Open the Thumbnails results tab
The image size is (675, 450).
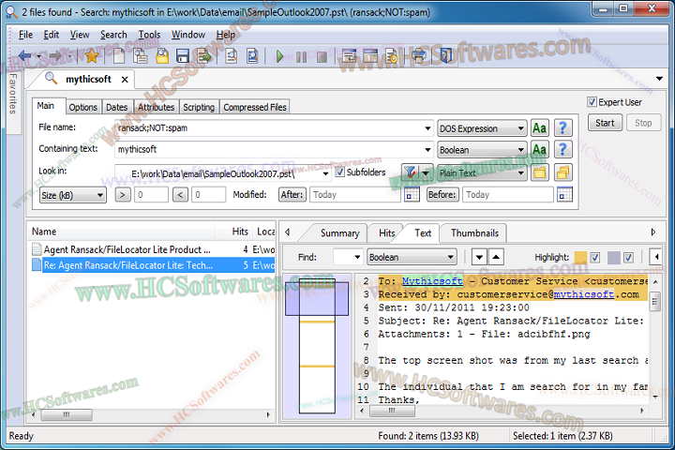click(x=474, y=232)
